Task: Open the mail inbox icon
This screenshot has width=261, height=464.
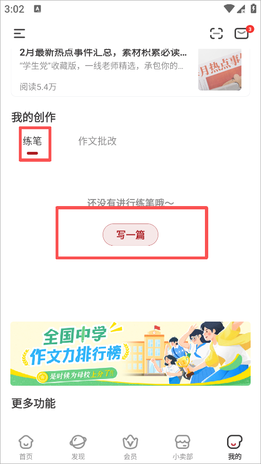Action: pyautogui.click(x=242, y=33)
